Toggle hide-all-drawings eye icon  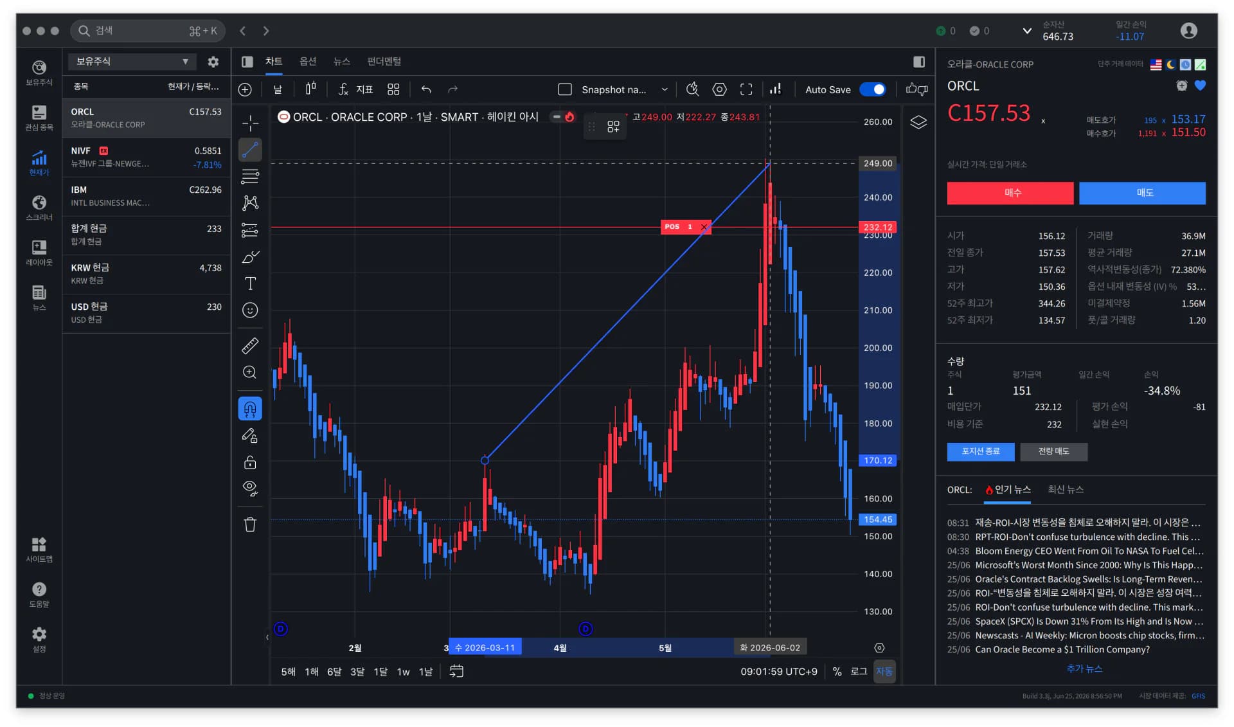(250, 489)
